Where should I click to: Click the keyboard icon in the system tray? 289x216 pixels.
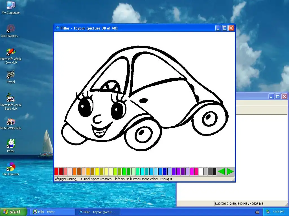point(257,212)
